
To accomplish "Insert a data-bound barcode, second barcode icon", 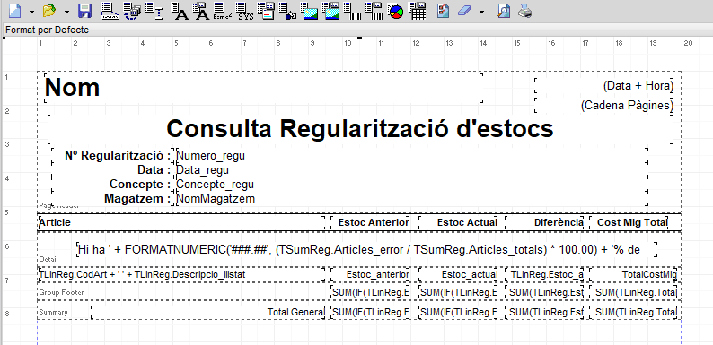I will [374, 11].
